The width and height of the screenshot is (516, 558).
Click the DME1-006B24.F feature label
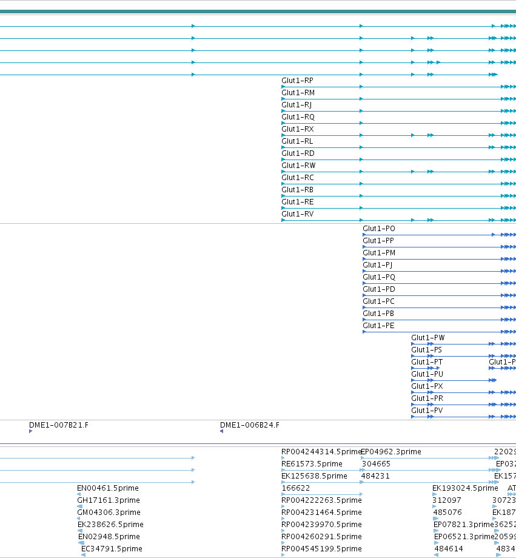(x=249, y=425)
